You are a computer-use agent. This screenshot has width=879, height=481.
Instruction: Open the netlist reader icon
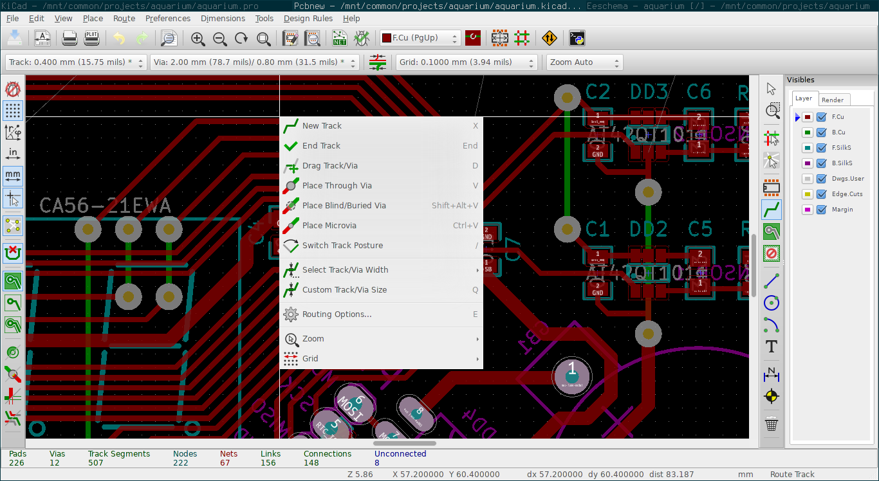(340, 39)
